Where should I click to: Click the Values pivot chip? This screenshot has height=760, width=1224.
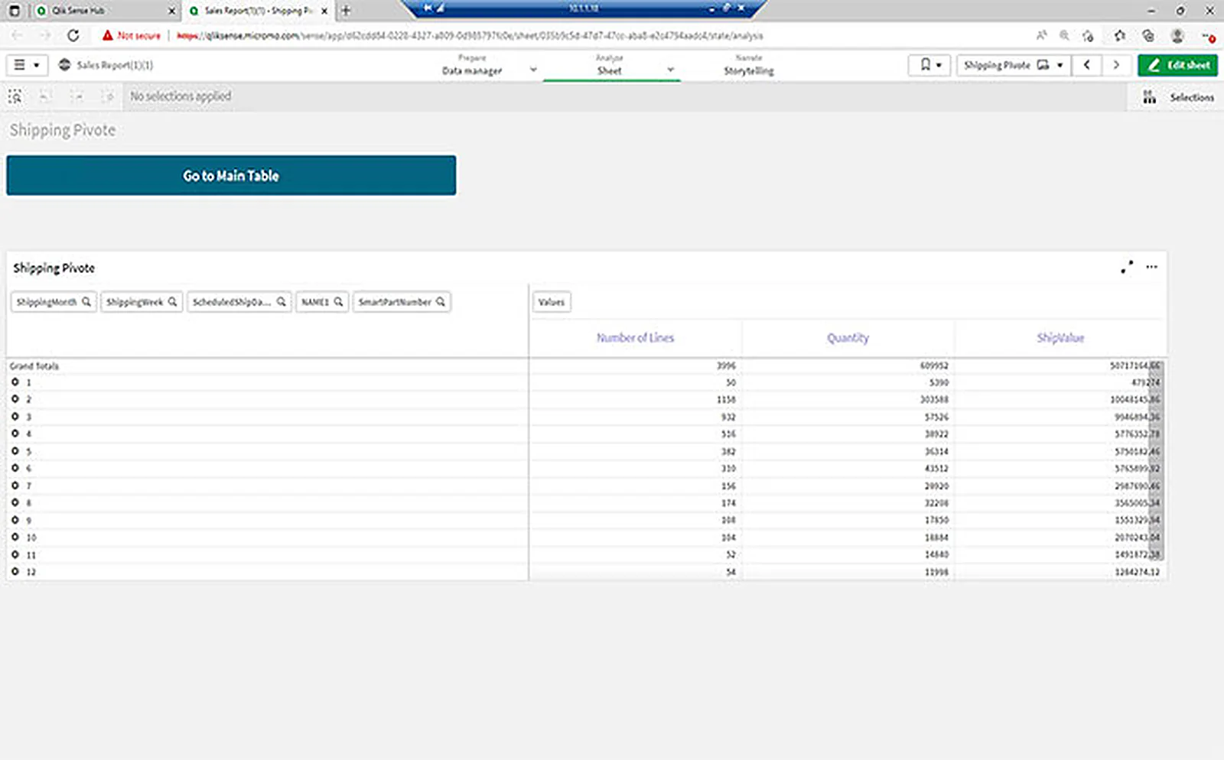(551, 302)
